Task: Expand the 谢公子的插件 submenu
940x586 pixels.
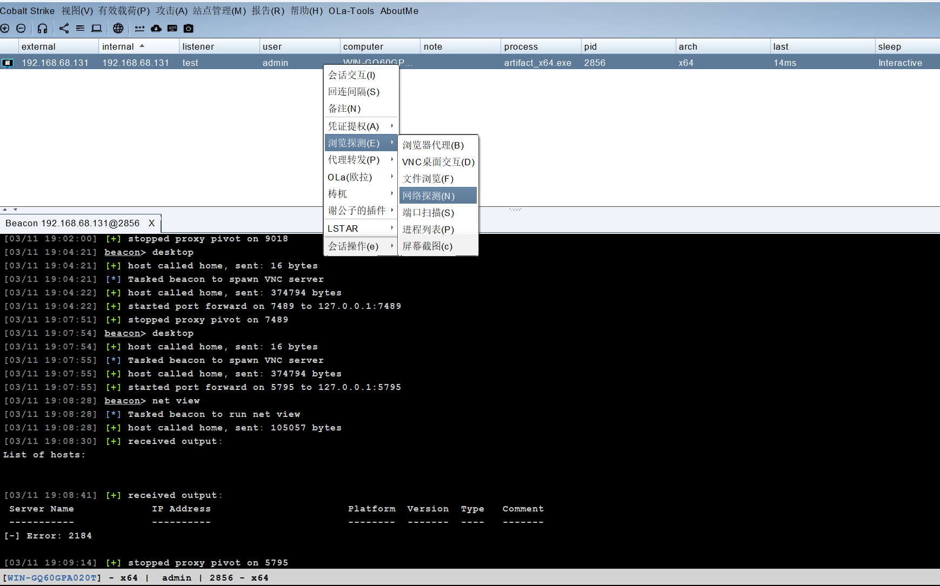Action: 361,211
